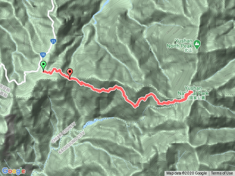Select the Yushan North Peak label

(x=180, y=43)
